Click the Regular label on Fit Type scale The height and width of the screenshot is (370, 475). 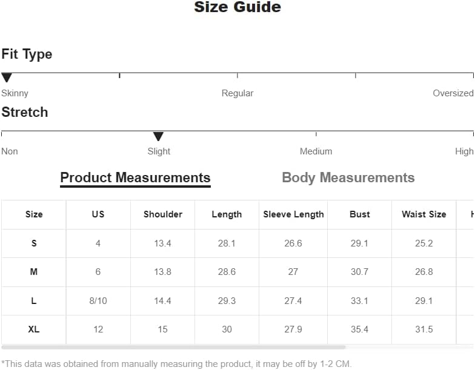pyautogui.click(x=237, y=93)
